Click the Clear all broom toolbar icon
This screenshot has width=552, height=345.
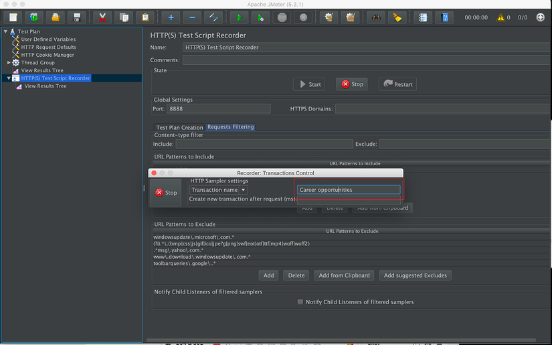click(397, 17)
